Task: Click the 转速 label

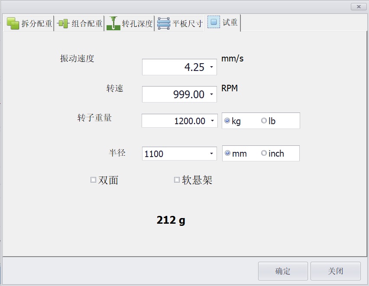Action: click(x=115, y=88)
